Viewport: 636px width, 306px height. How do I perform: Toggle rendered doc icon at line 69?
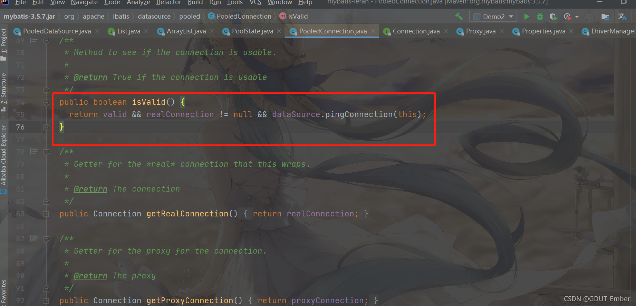tap(34, 40)
